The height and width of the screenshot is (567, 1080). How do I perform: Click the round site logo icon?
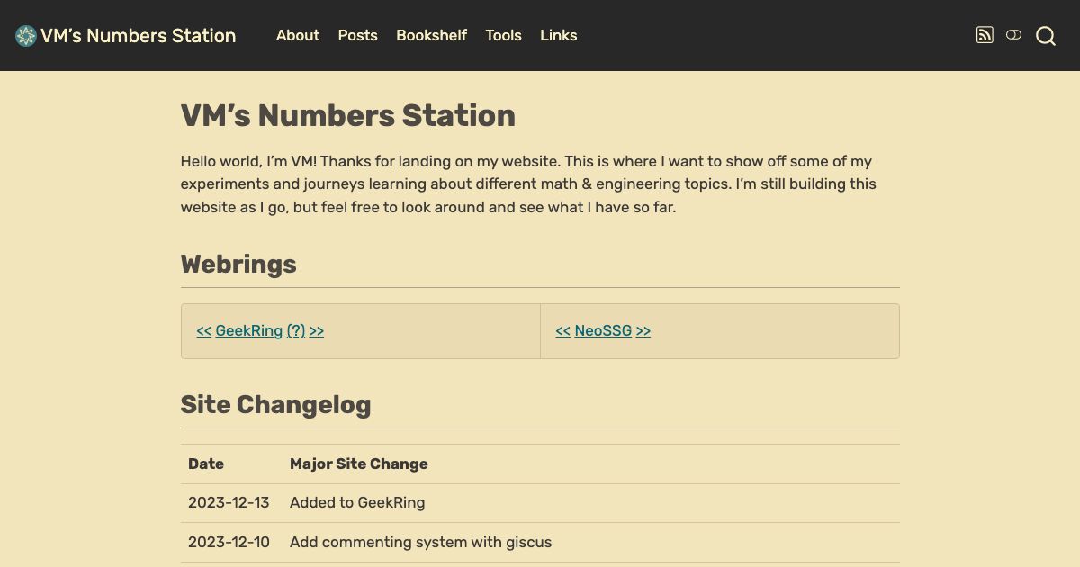pos(23,35)
